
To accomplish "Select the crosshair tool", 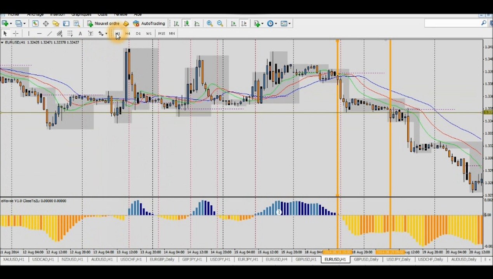I will point(16,34).
